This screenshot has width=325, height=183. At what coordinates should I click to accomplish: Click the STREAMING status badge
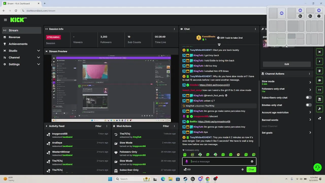[53, 37]
